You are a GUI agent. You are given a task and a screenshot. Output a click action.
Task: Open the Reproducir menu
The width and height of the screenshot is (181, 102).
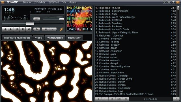point(40,2)
